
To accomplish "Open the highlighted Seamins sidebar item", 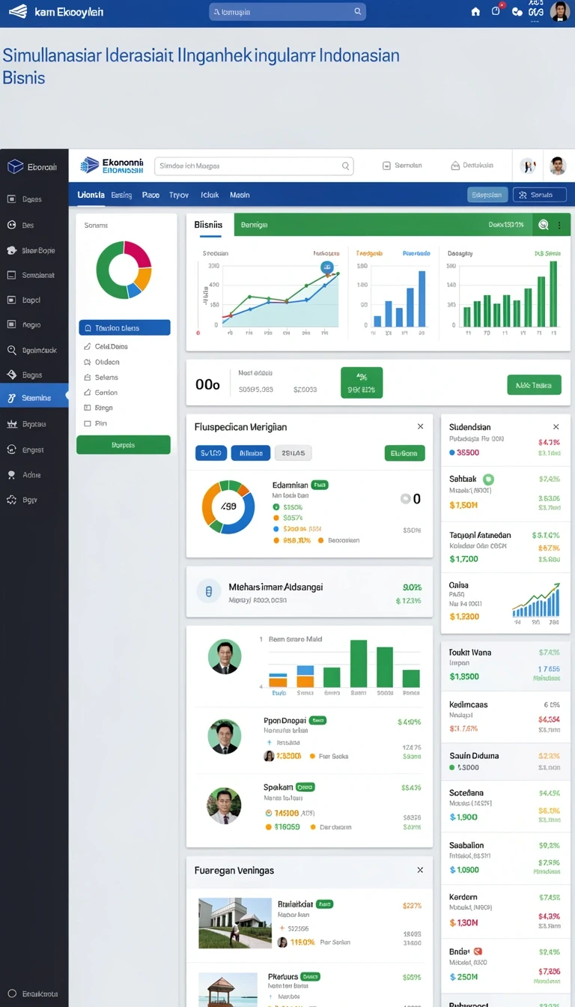I will coord(34,398).
